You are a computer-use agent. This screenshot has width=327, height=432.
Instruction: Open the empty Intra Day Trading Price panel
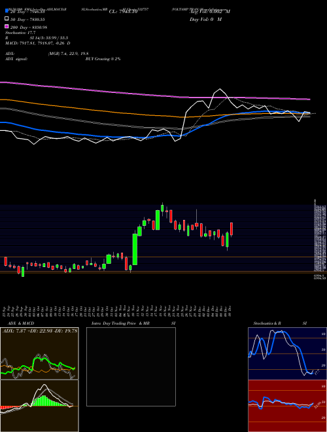coord(131,367)
